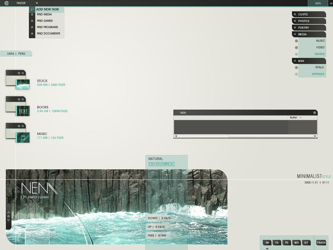Click bullet beside Find Games
This screenshot has height=250, width=333.
coord(32,21)
